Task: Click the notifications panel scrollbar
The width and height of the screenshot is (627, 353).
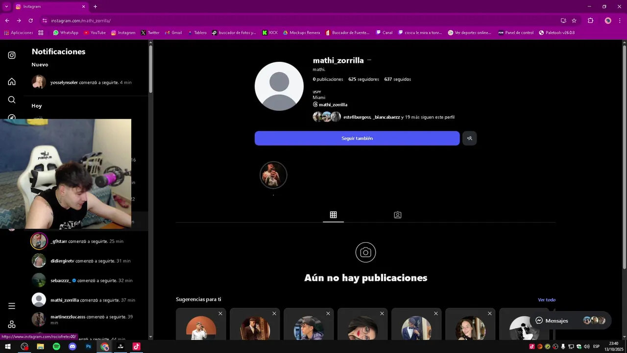Action: click(x=150, y=69)
